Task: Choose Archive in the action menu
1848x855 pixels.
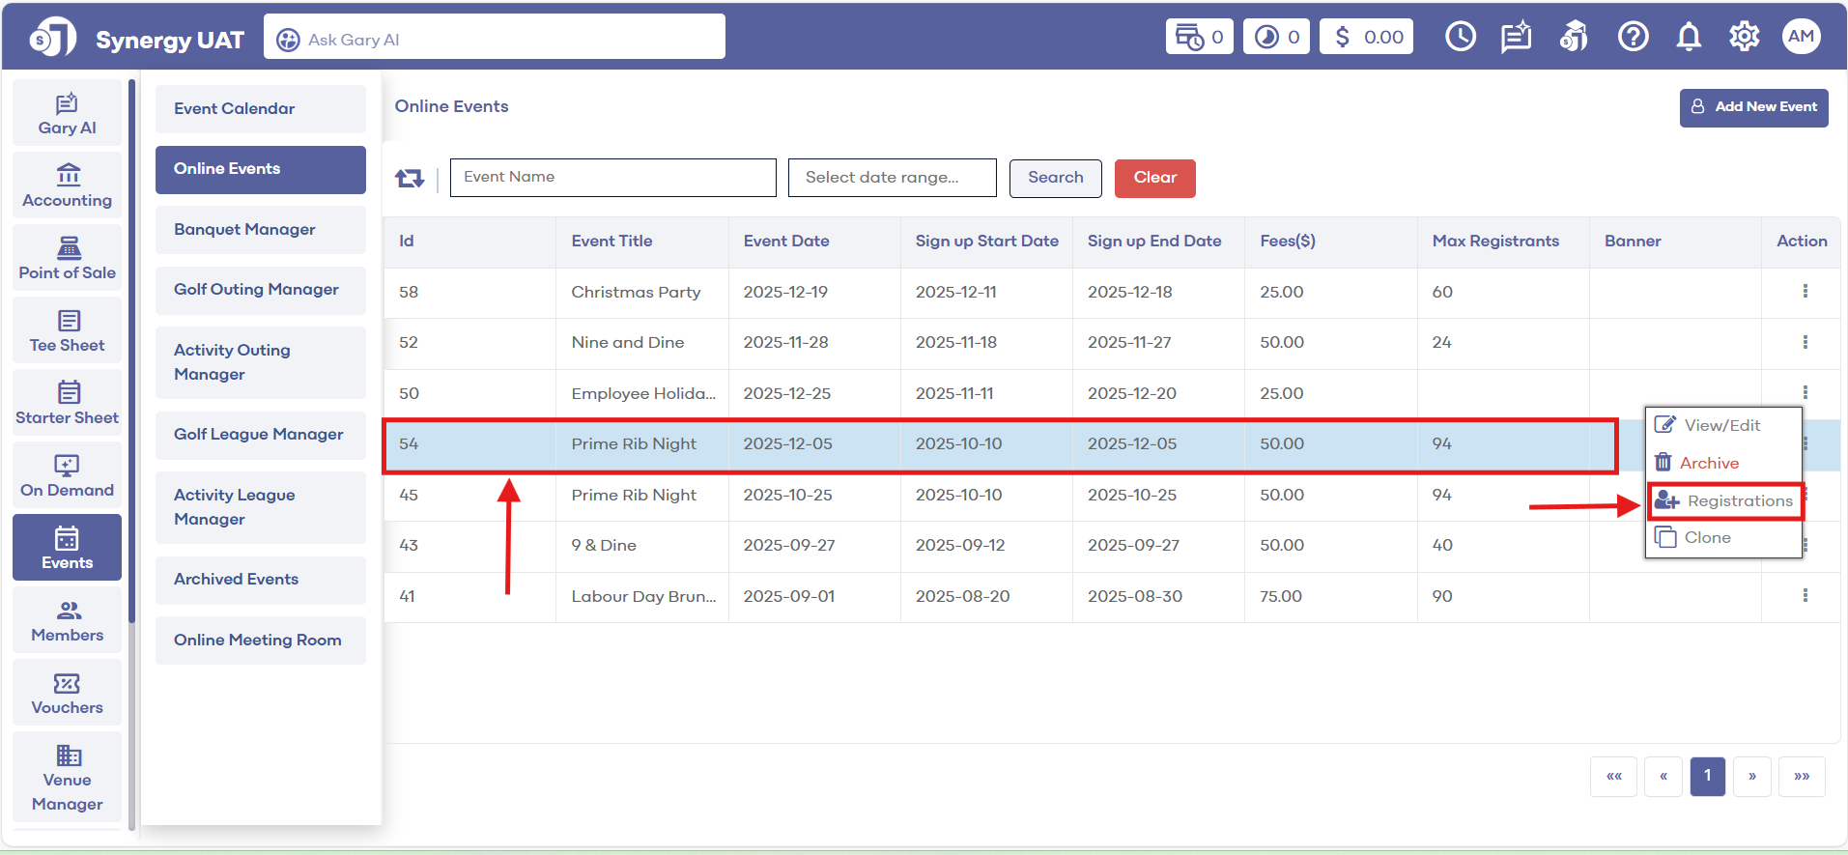Action: point(1708,463)
